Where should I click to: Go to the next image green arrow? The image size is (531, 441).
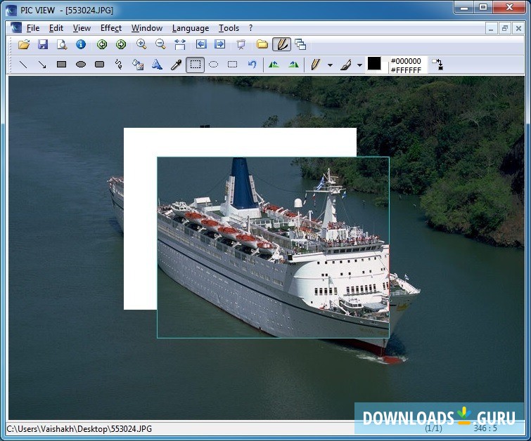(121, 44)
